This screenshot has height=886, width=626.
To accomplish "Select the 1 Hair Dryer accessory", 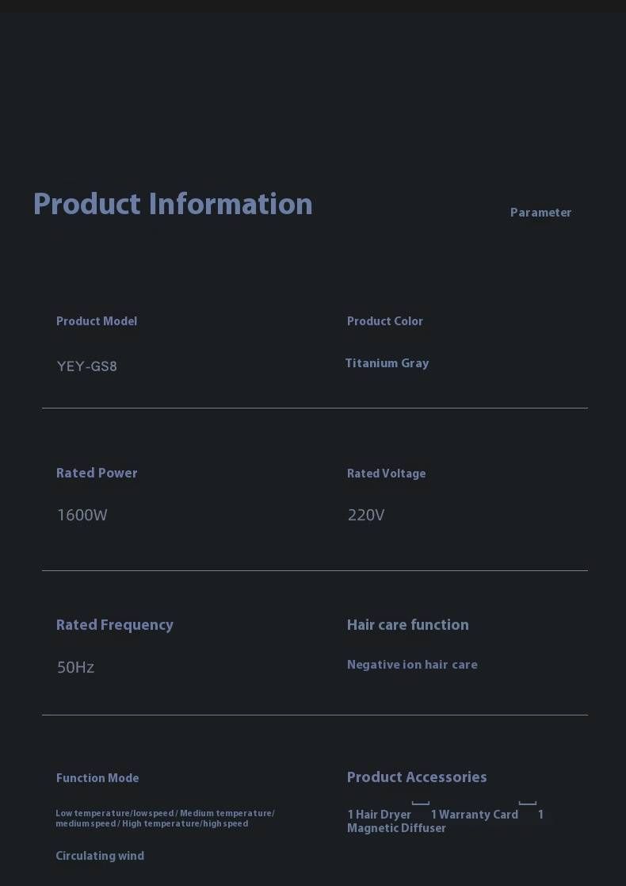I will [380, 815].
